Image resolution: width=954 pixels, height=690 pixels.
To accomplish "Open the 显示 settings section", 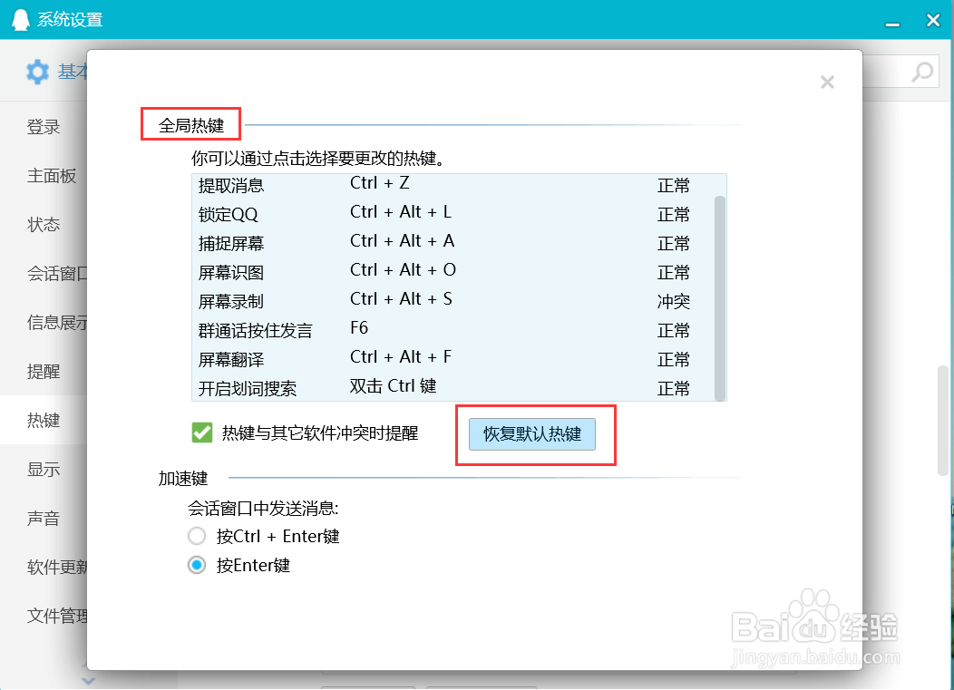I will (43, 469).
